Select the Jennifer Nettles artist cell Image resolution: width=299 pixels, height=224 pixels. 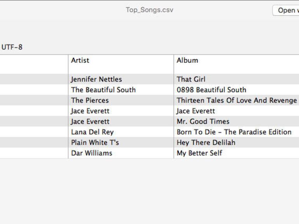click(x=96, y=79)
